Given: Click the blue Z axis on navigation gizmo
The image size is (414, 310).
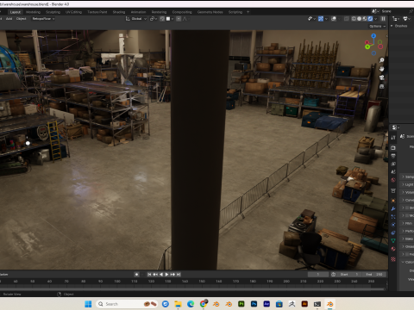Looking at the screenshot, I should (x=373, y=36).
